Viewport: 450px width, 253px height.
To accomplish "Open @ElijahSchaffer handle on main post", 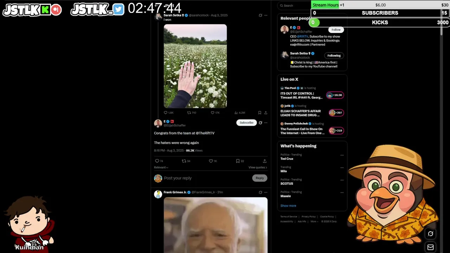I will click(175, 125).
